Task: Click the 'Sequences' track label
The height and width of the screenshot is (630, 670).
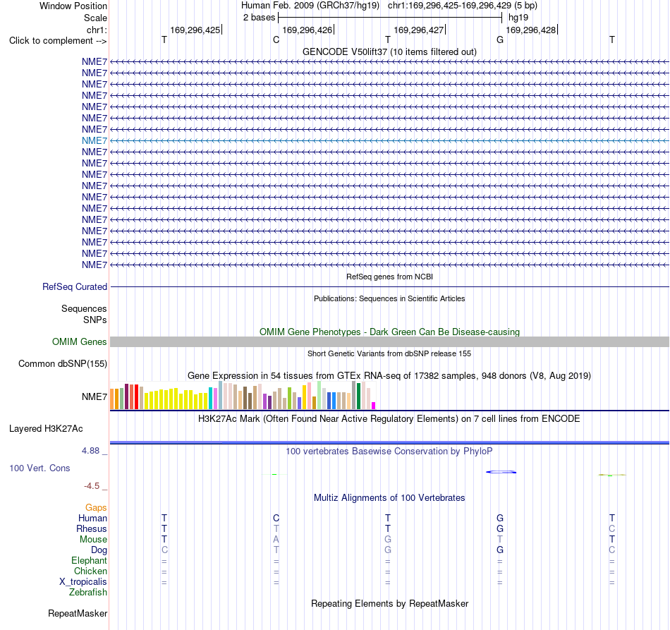Action: [x=84, y=308]
